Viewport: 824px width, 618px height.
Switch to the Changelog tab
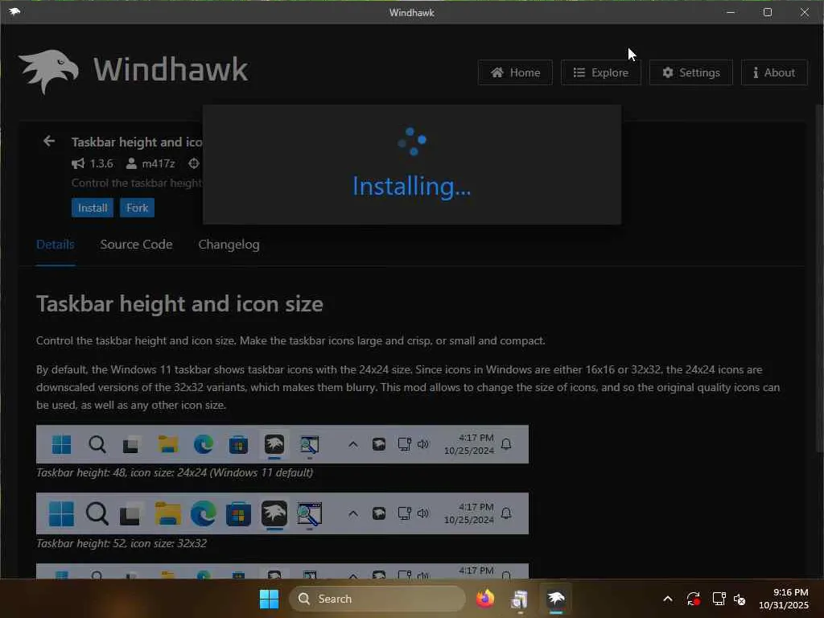pyautogui.click(x=229, y=245)
